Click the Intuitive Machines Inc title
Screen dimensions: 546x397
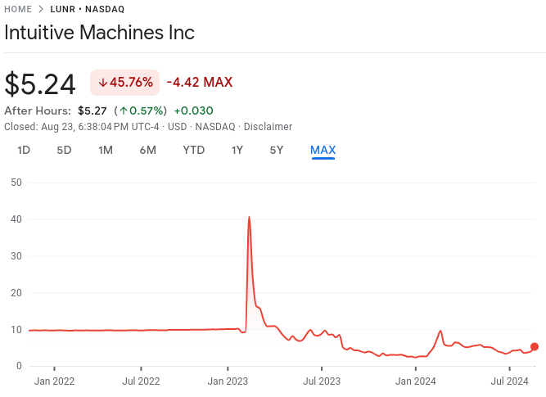(x=99, y=34)
